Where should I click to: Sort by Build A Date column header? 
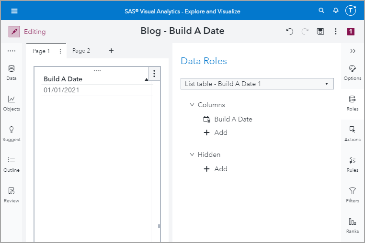pyautogui.click(x=63, y=79)
